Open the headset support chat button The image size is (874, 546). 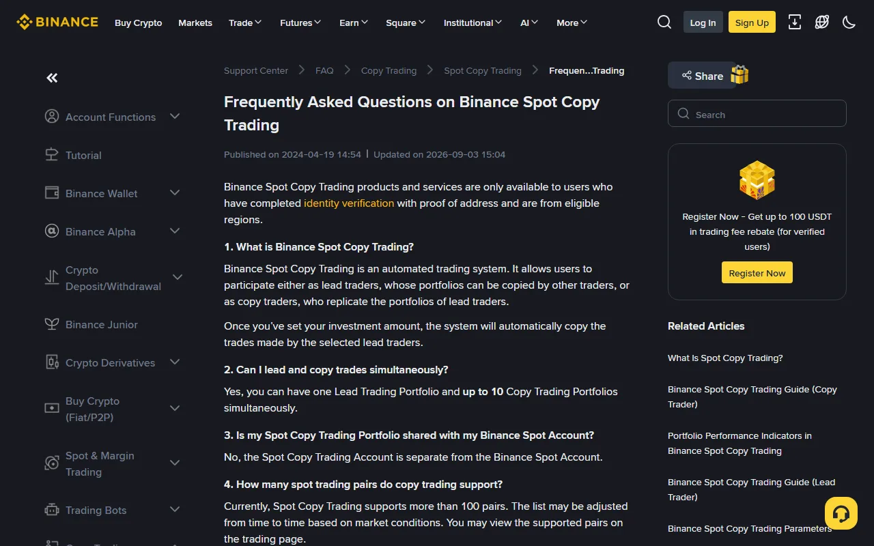[x=841, y=513]
